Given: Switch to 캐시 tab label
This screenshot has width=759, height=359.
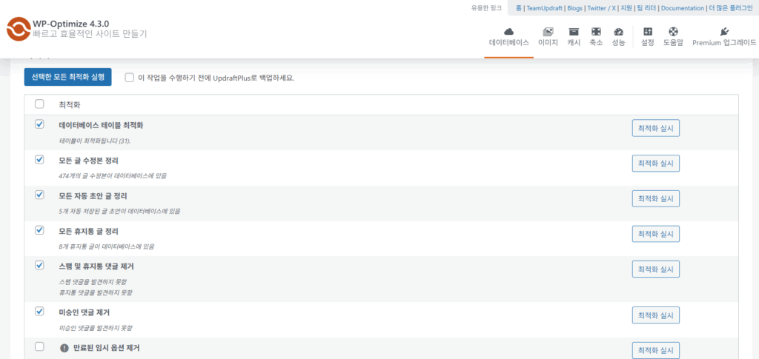Looking at the screenshot, I should [x=574, y=42].
